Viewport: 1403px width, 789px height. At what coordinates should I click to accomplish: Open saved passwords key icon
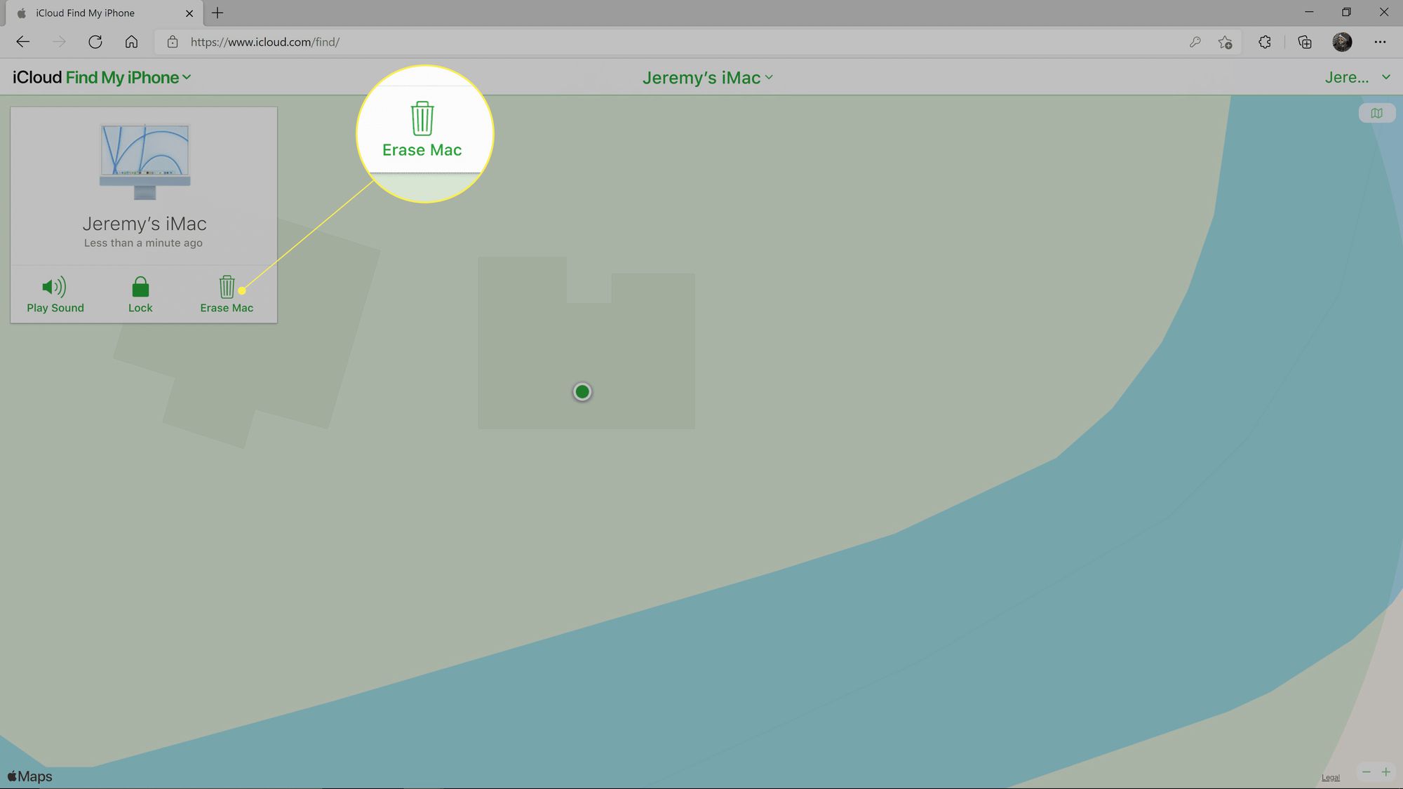[1195, 42]
